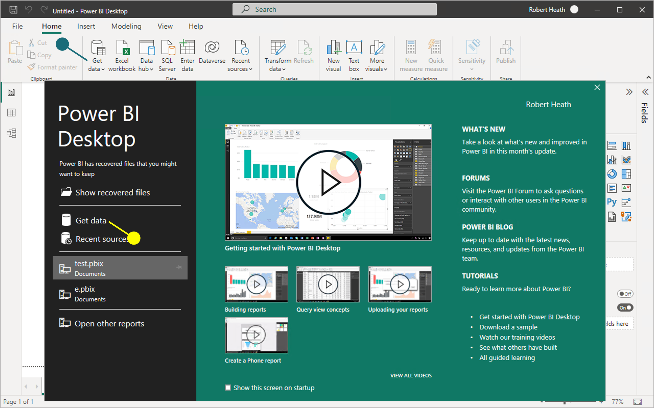The image size is (654, 408).
Task: Enable the Off toggle
Action: [x=625, y=294]
